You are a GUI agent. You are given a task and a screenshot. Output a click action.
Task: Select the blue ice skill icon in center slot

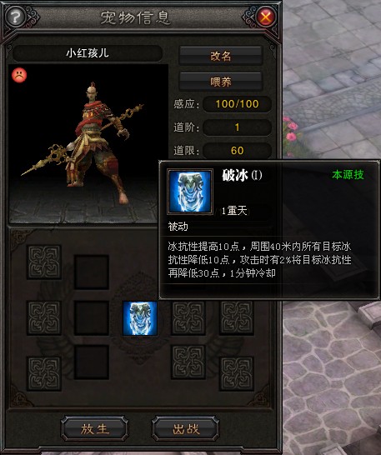[140, 318]
